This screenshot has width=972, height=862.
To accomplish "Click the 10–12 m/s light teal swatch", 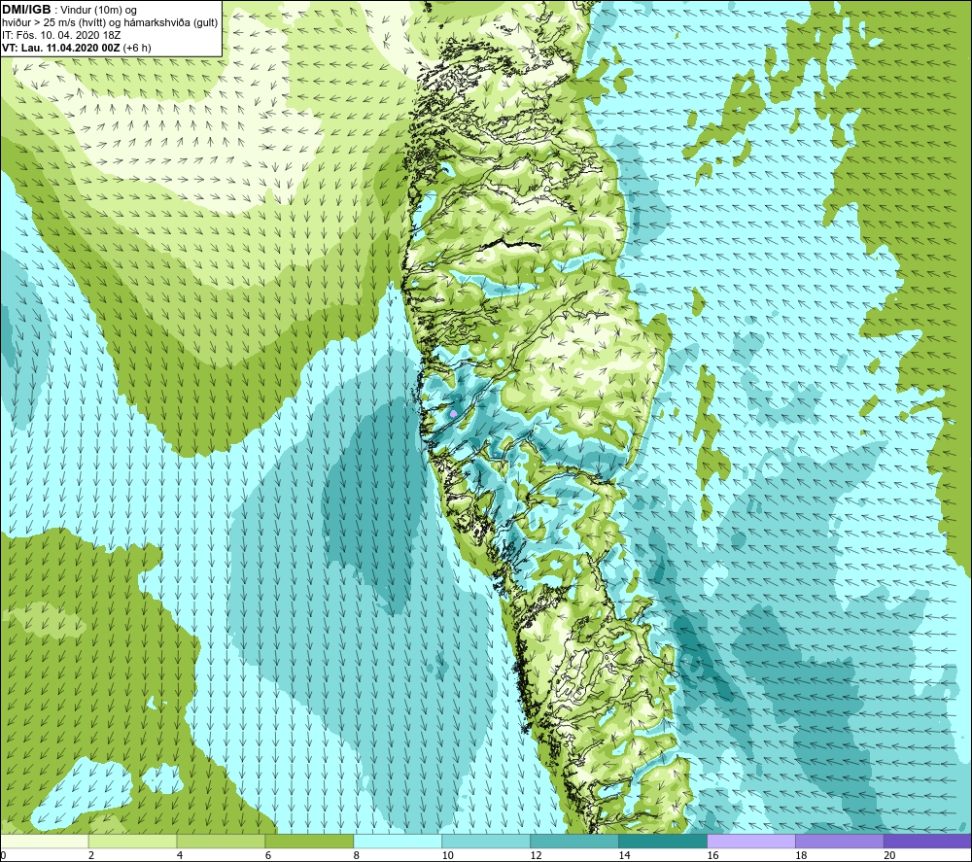I will click(486, 841).
